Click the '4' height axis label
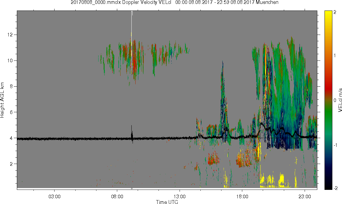Viewport: 342px width, 204px height. coord(11,138)
